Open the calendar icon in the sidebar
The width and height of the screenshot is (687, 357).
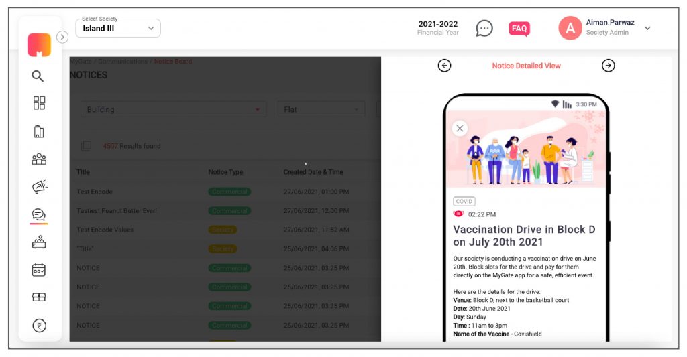tap(38, 270)
